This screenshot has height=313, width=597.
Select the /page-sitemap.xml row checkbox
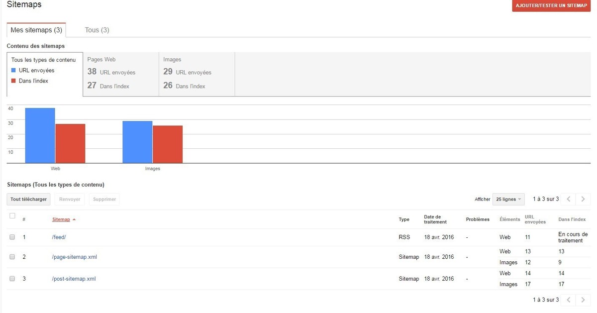pyautogui.click(x=12, y=257)
